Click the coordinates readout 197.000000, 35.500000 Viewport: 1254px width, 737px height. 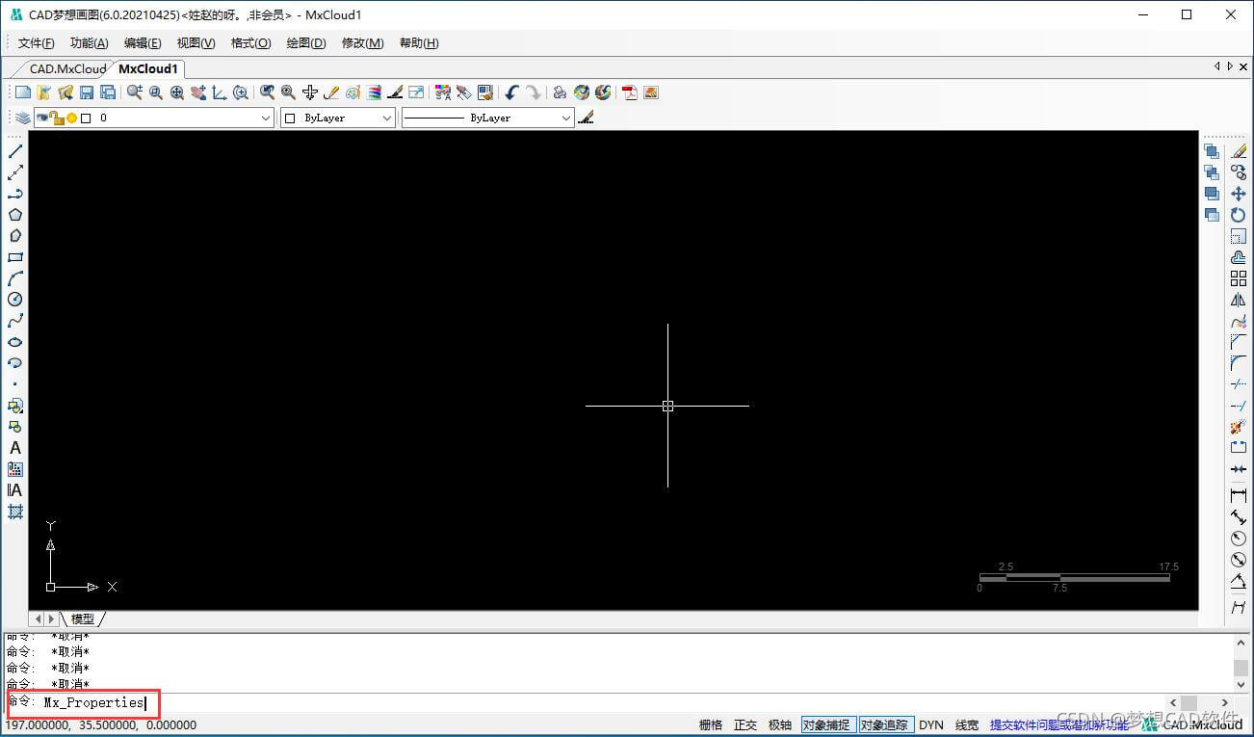coord(101,724)
